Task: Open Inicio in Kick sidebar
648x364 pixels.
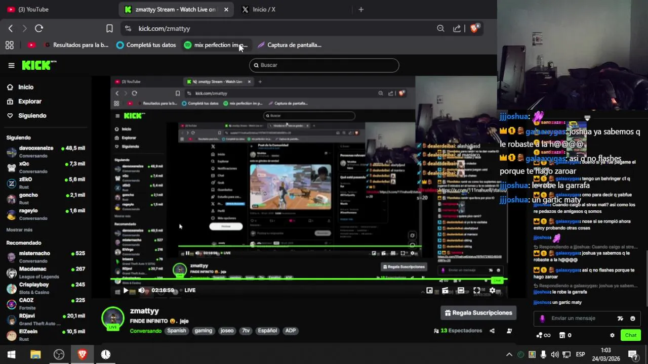Action: (20, 87)
